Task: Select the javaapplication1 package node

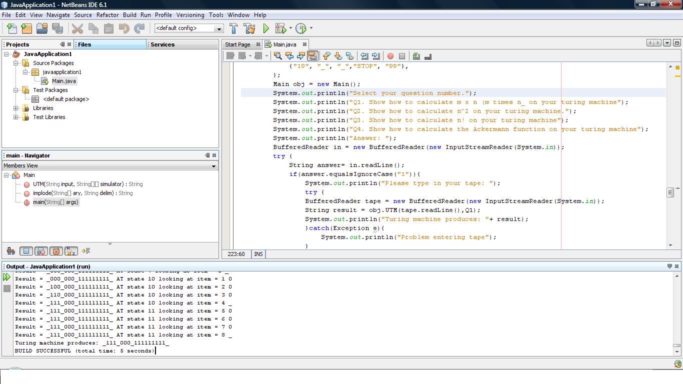Action: click(62, 72)
